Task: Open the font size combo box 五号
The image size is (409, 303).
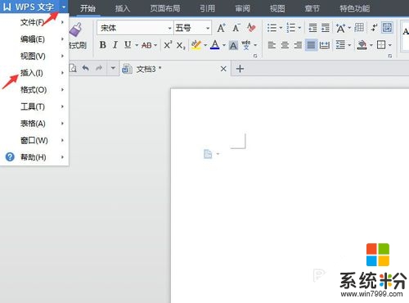Action: click(x=193, y=28)
